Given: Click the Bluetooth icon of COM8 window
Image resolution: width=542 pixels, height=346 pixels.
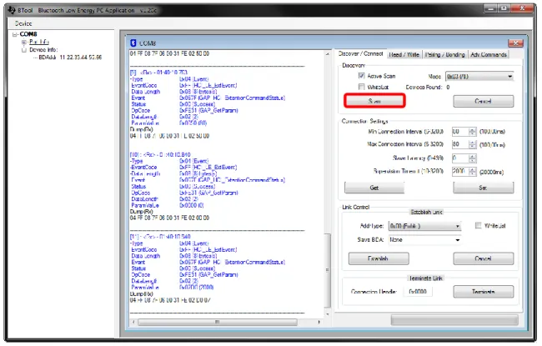Looking at the screenshot, I should click(133, 43).
